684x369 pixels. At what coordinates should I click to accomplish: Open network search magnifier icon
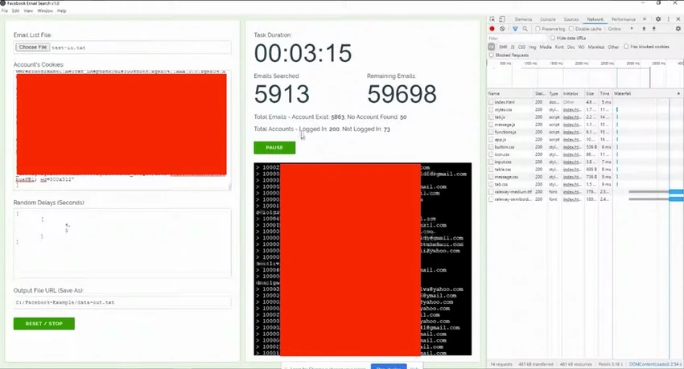[x=525, y=29]
